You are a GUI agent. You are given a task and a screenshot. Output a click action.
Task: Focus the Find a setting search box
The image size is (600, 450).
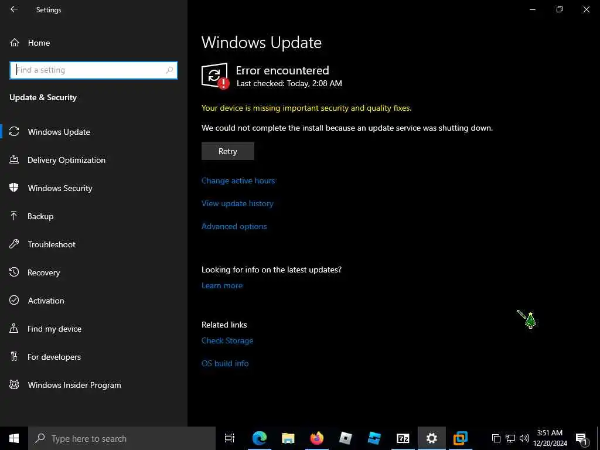pyautogui.click(x=94, y=70)
